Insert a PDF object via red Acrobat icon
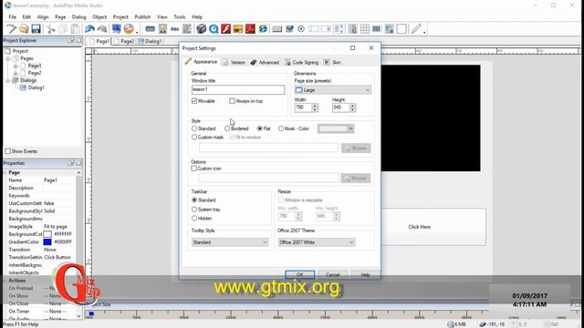 click(250, 28)
